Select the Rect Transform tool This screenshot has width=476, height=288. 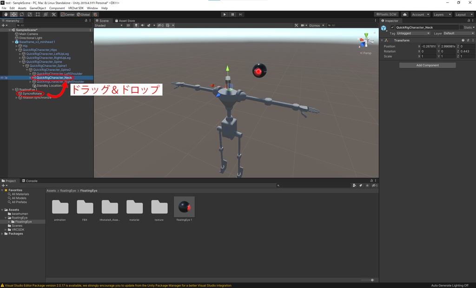click(x=37, y=14)
